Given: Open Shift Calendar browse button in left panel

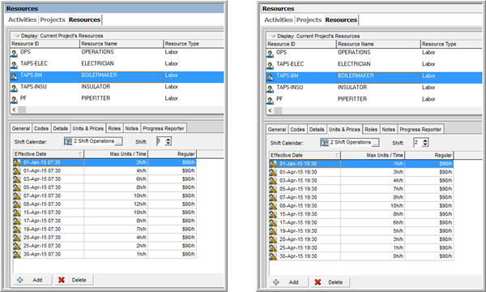Looking at the screenshot, I should pos(119,142).
